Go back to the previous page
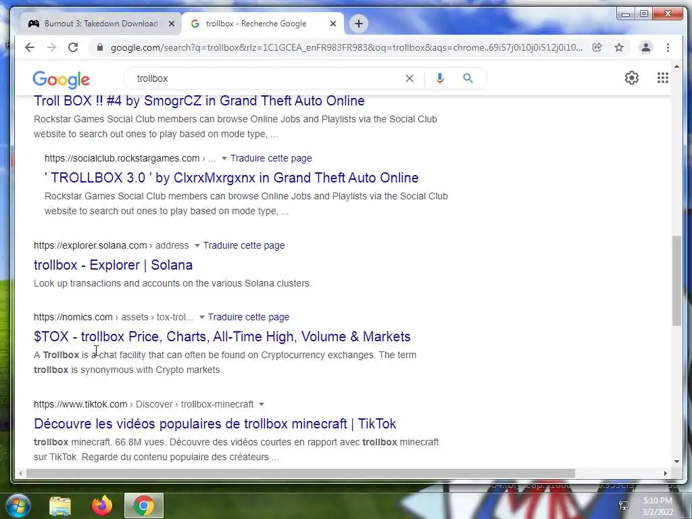The image size is (692, 519). coord(30,47)
